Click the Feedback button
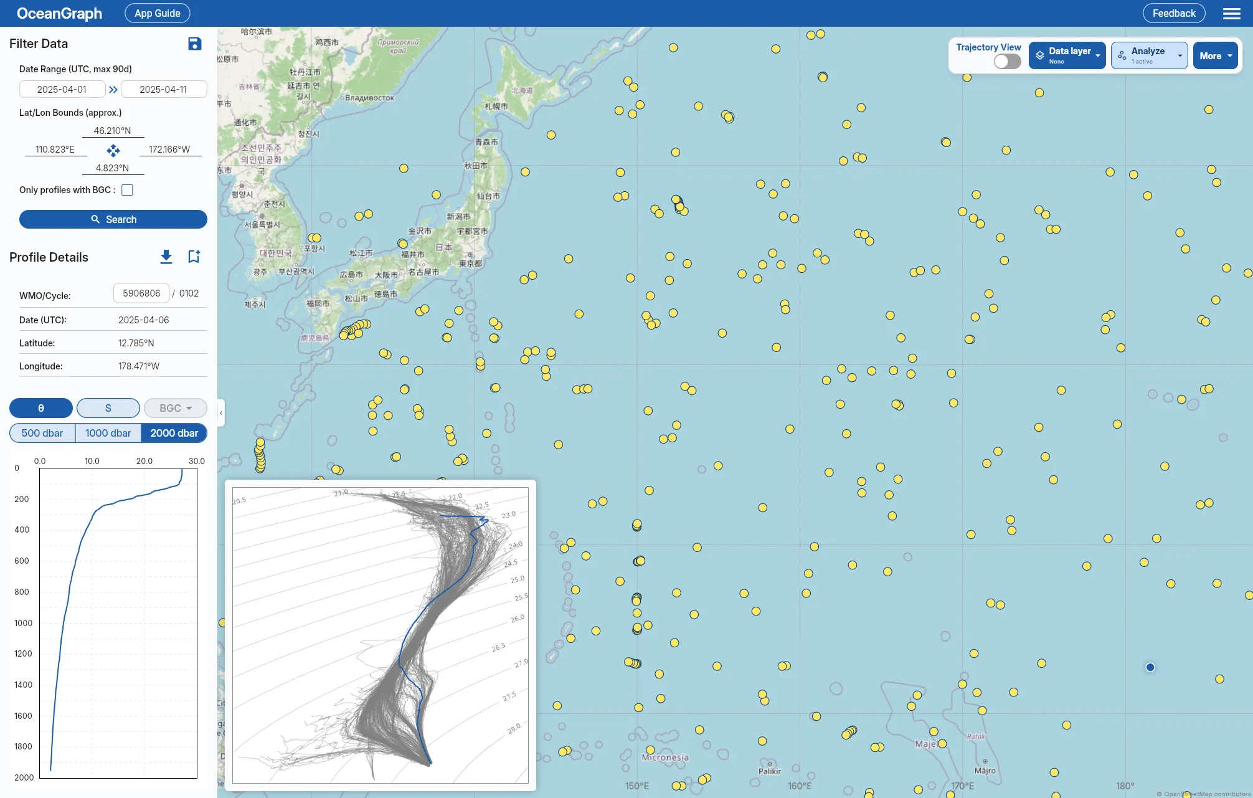 point(1174,13)
